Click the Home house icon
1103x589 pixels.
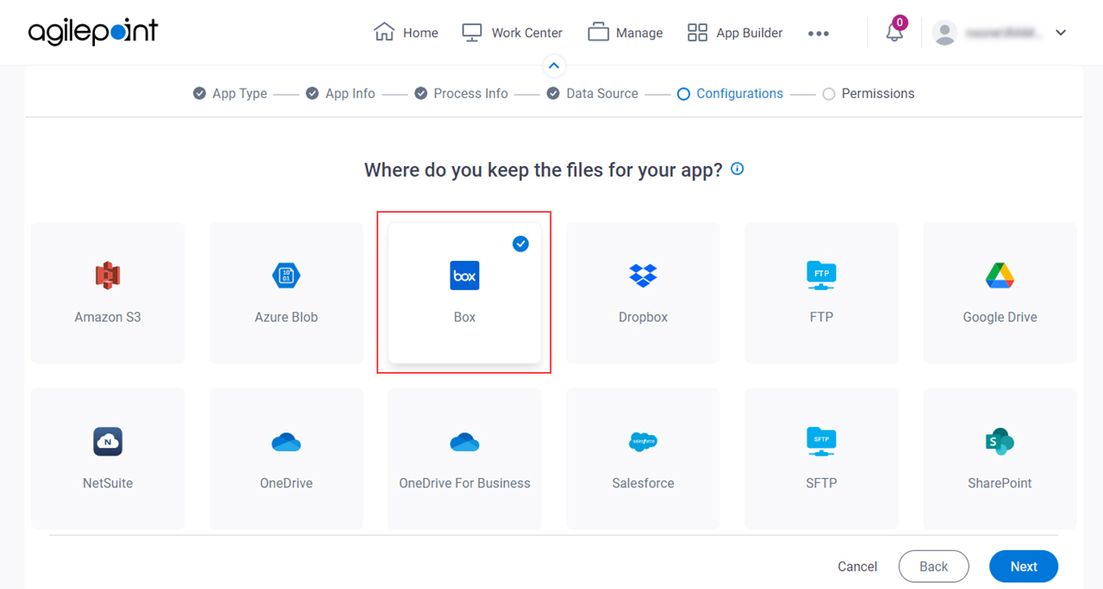pos(384,32)
